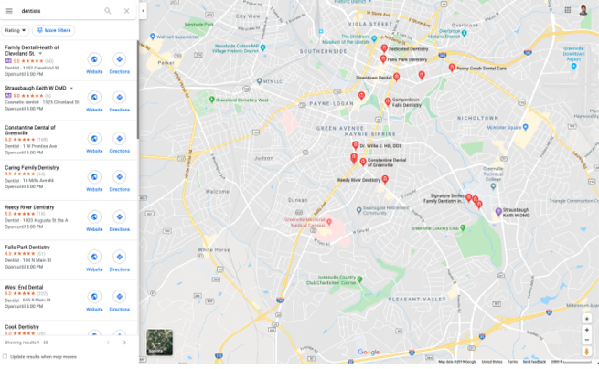The height and width of the screenshot is (369, 599).
Task: Get Directions to Constantine Dental of Greenville
Action: (x=120, y=139)
